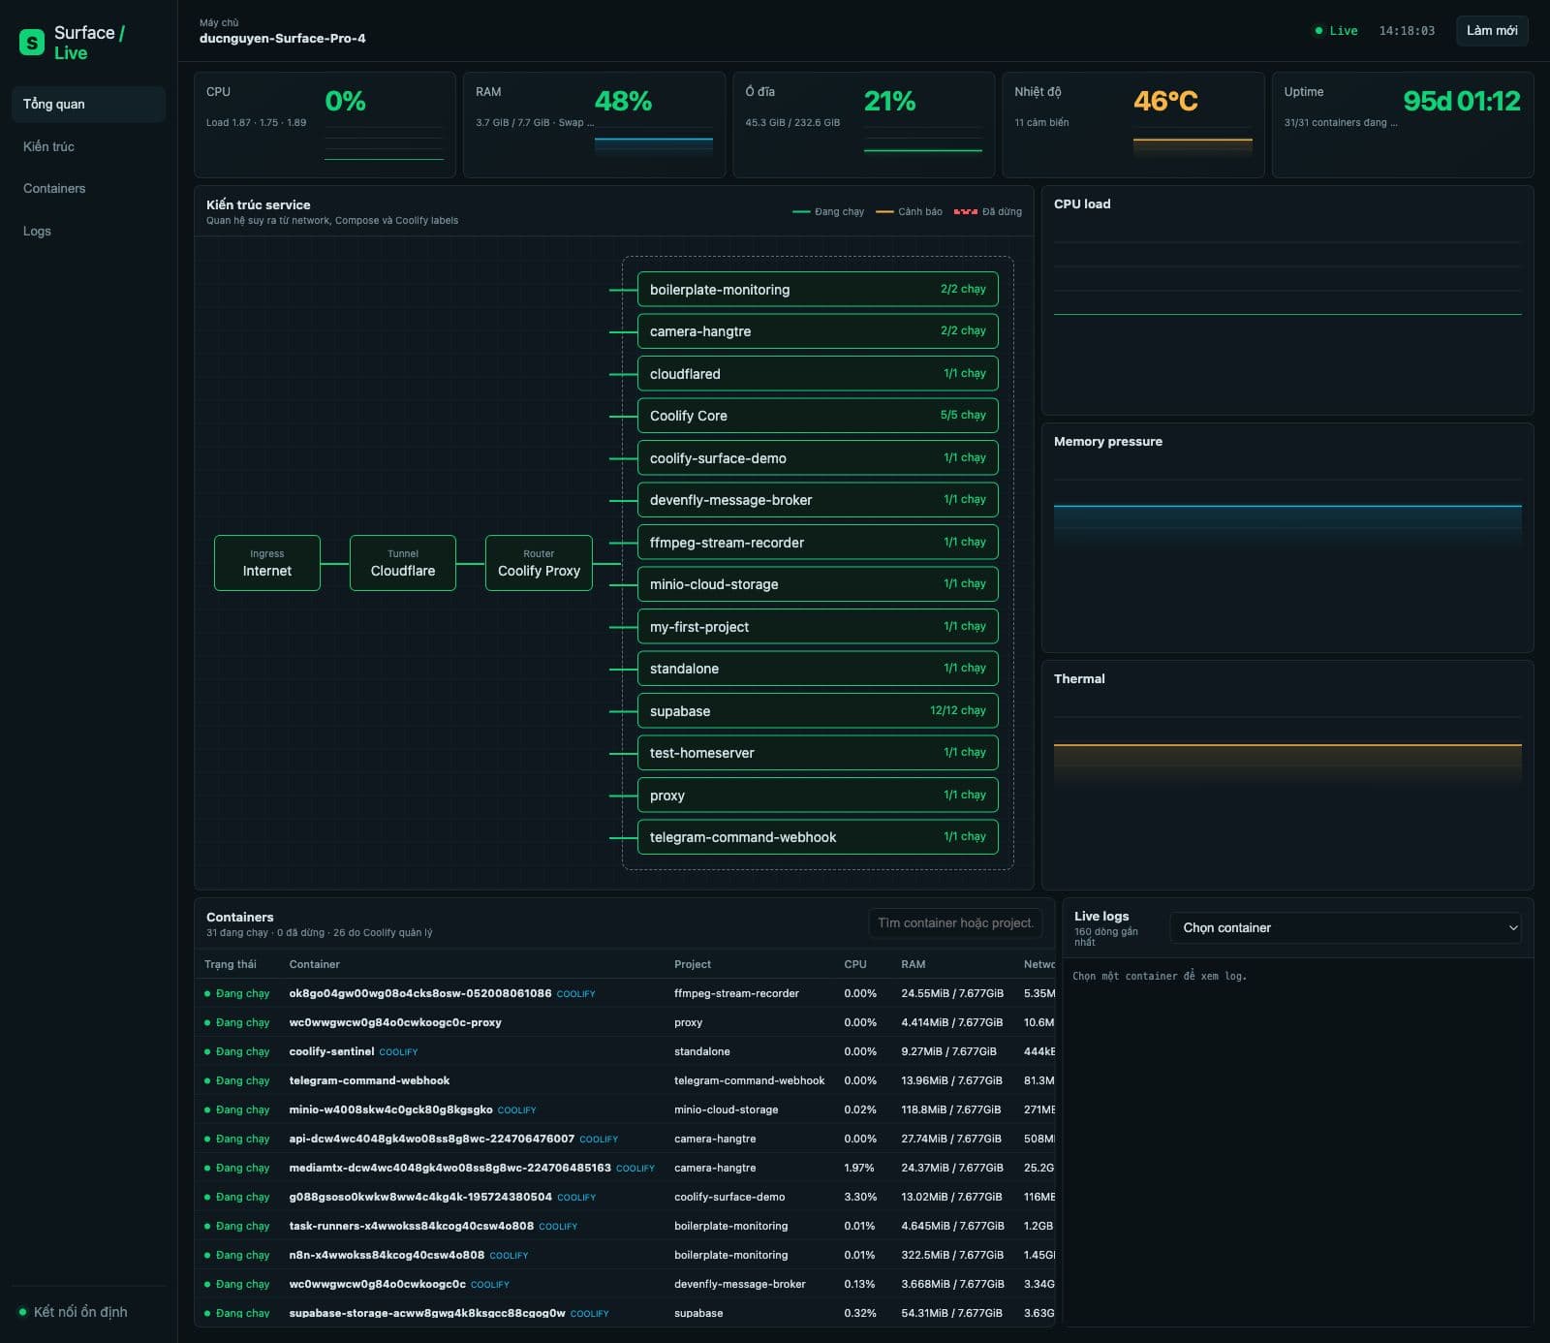Image resolution: width=1550 pixels, height=1343 pixels.
Task: Select the minio-w4008skw4c0gck80g8kgsgko container row
Action: click(625, 1109)
